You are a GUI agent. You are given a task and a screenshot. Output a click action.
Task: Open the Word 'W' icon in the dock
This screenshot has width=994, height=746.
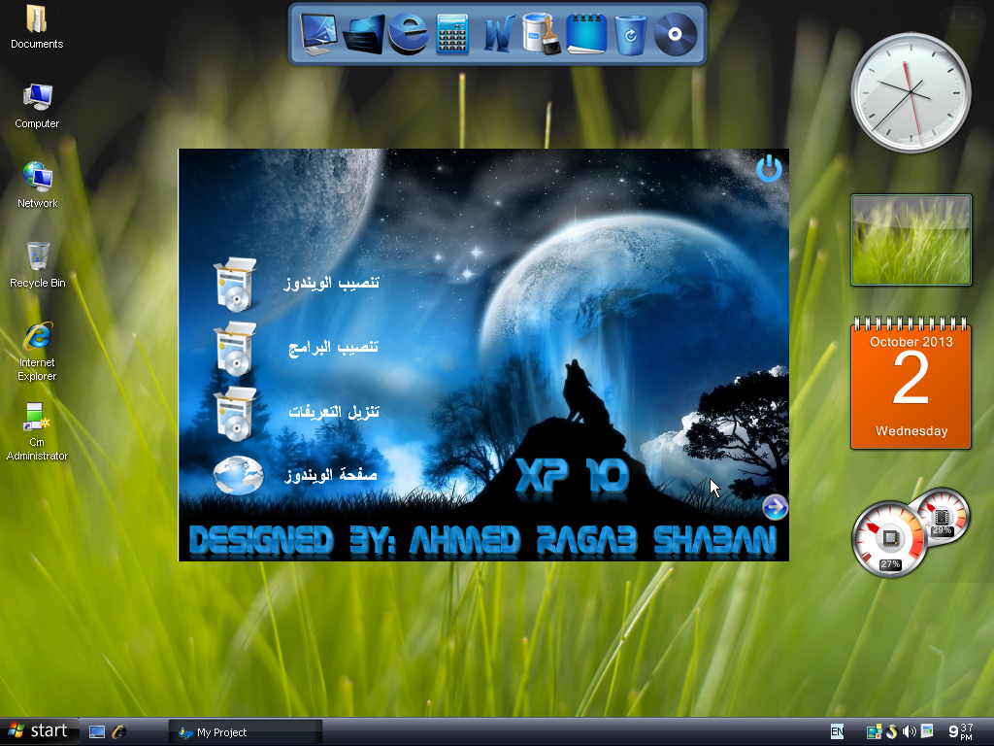498,34
